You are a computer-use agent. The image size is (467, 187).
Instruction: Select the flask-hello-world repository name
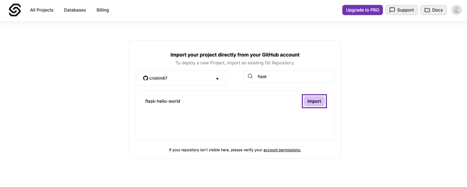[163, 101]
